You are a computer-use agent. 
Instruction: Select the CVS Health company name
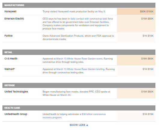point(11,59)
